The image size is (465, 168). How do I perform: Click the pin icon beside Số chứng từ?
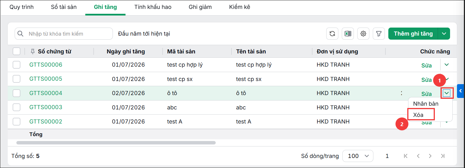(32, 51)
